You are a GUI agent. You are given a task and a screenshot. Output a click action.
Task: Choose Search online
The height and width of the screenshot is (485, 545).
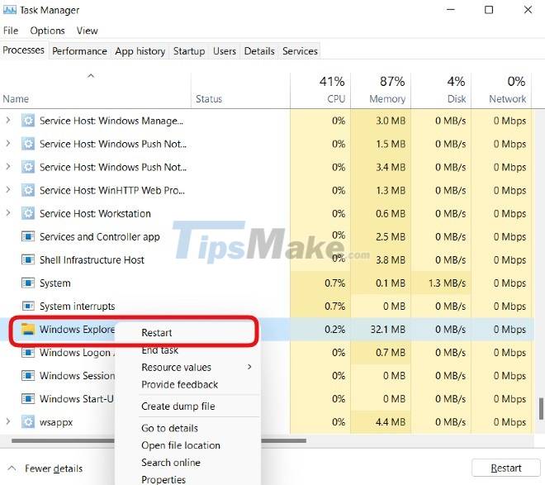pyautogui.click(x=171, y=463)
